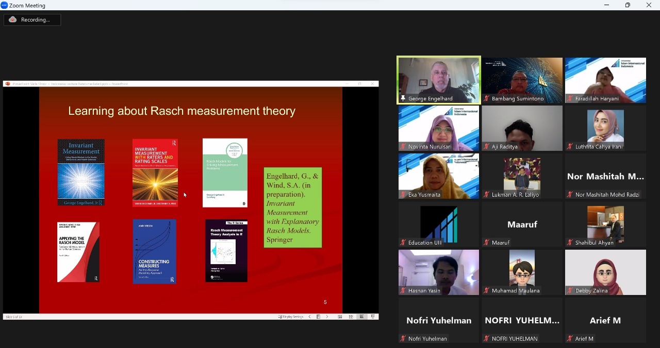Click muted mic icon of Education UIII
Screen dimensions: 660x348
[403, 242]
